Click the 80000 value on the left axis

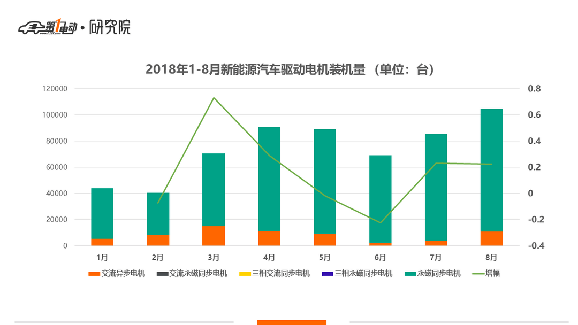coord(57,141)
